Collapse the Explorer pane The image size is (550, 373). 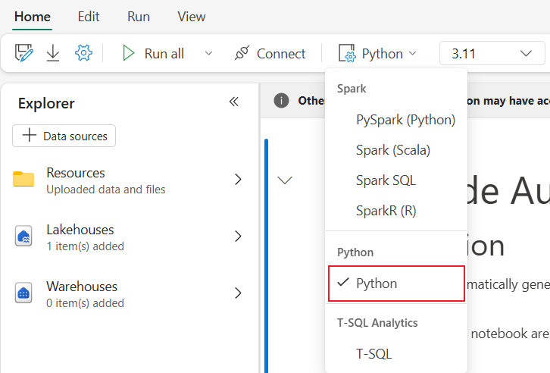click(x=234, y=102)
